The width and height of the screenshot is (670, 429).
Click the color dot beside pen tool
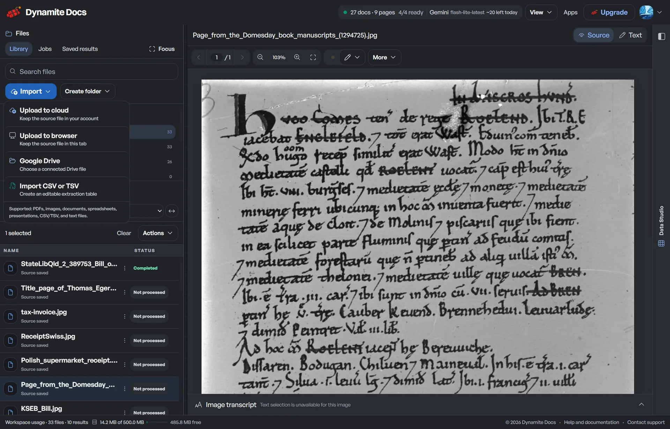pyautogui.click(x=333, y=57)
